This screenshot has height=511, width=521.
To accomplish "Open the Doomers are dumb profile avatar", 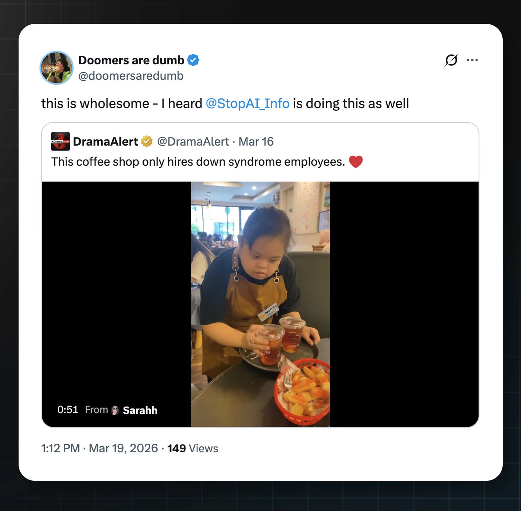I will tap(56, 68).
